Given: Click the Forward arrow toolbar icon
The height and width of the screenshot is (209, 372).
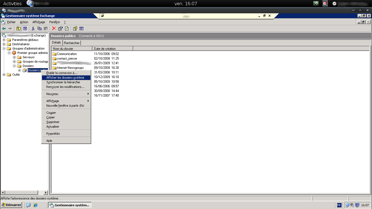Looking at the screenshot, I should tap(10, 28).
